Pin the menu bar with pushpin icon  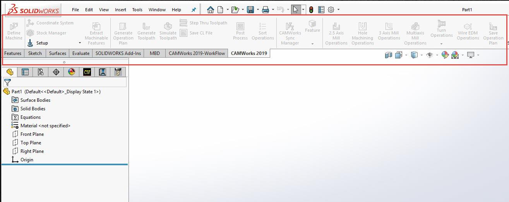(x=194, y=10)
